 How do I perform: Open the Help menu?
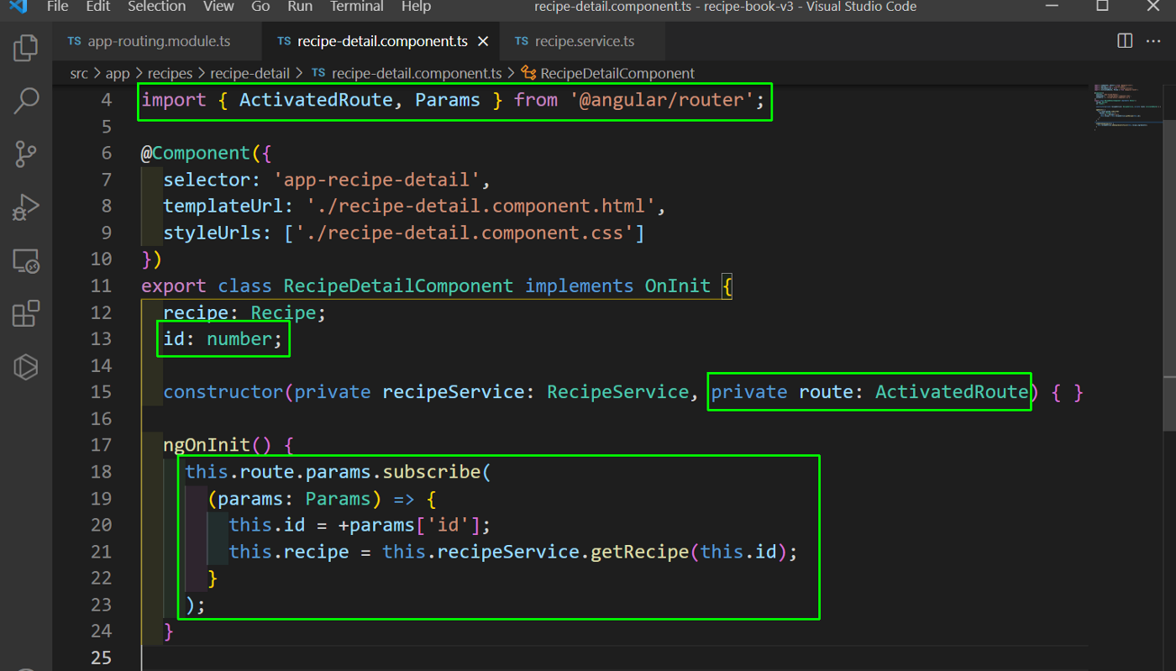tap(416, 7)
